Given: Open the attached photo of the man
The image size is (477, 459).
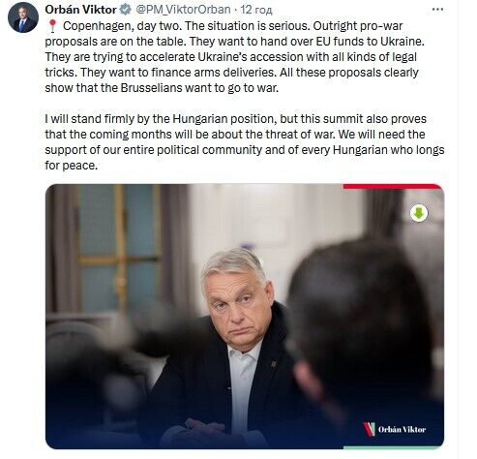Looking at the screenshot, I should pyautogui.click(x=245, y=317).
